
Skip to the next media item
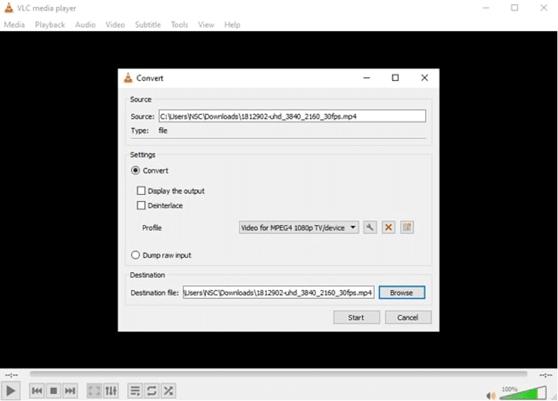coord(70,390)
